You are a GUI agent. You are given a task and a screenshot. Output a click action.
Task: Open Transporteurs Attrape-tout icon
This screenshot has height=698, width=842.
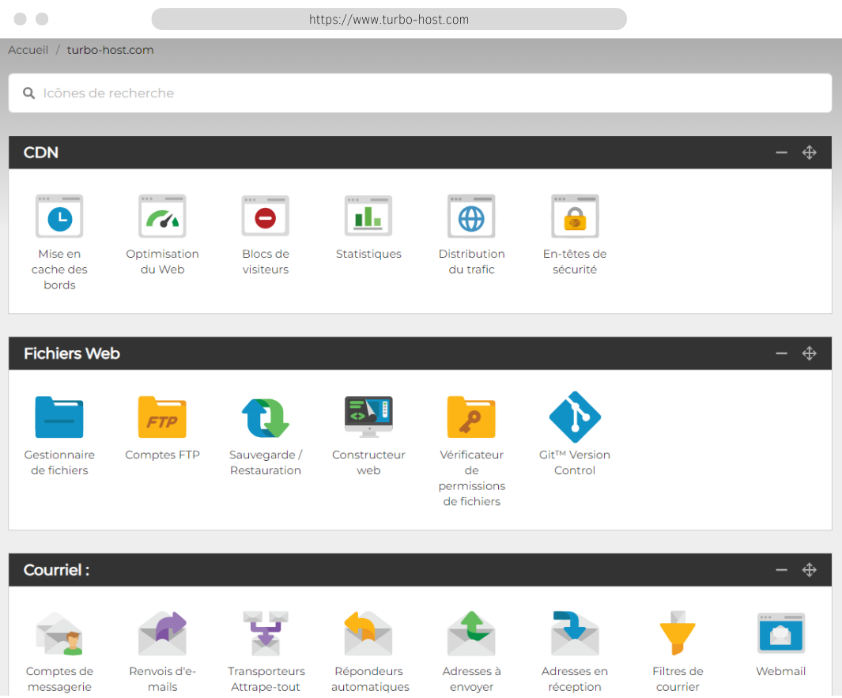pyautogui.click(x=266, y=633)
